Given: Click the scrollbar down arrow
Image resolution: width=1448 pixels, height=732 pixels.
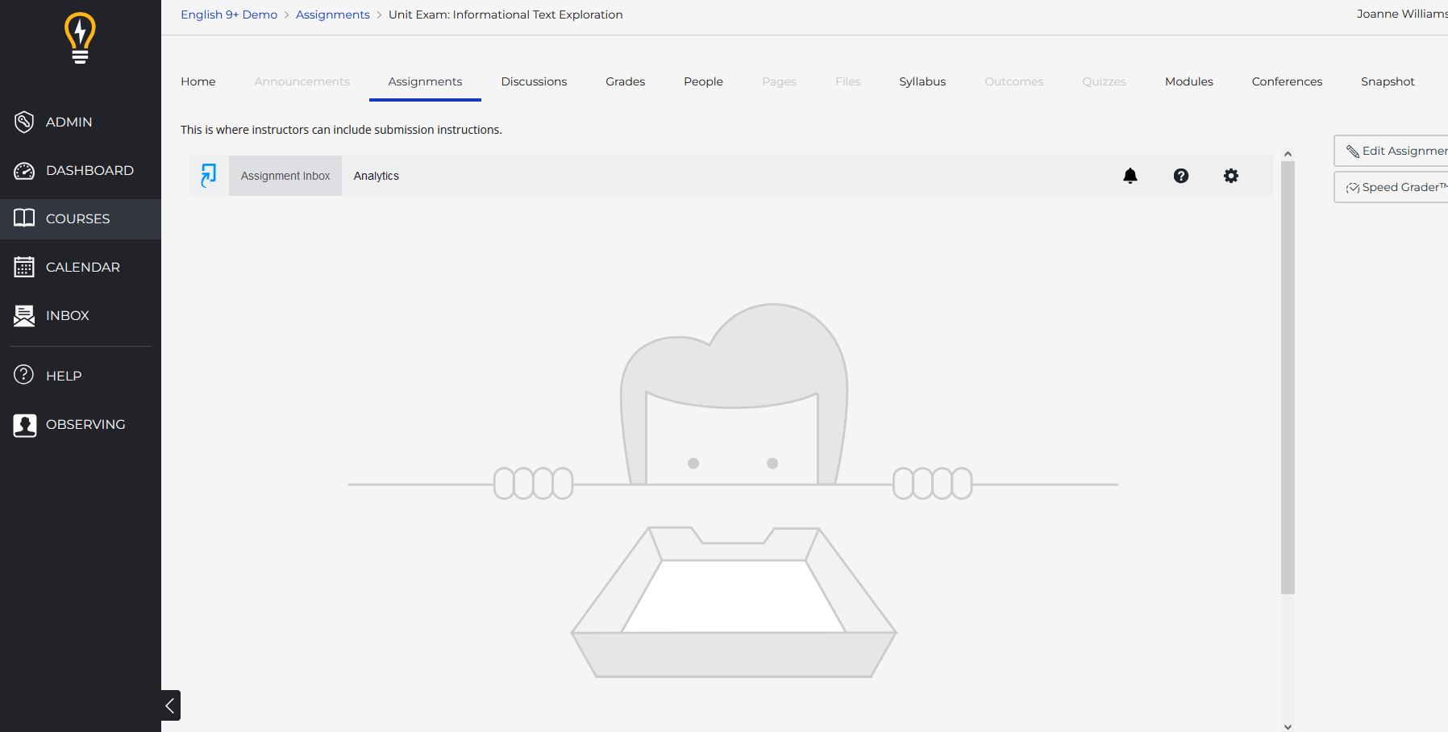Looking at the screenshot, I should tap(1288, 726).
